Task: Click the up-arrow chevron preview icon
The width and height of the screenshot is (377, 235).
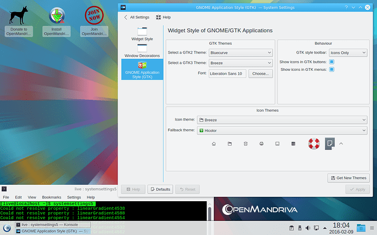Action: 341,144
